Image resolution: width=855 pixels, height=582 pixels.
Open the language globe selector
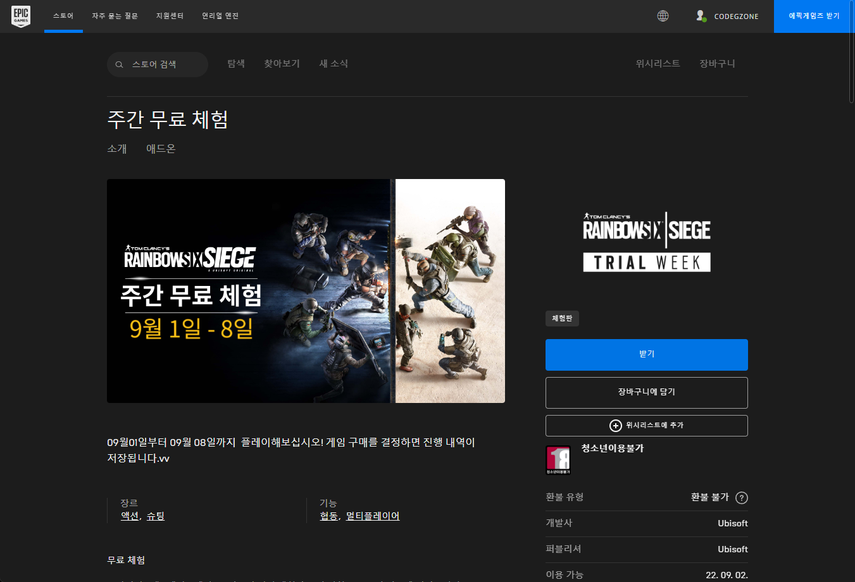pyautogui.click(x=663, y=16)
